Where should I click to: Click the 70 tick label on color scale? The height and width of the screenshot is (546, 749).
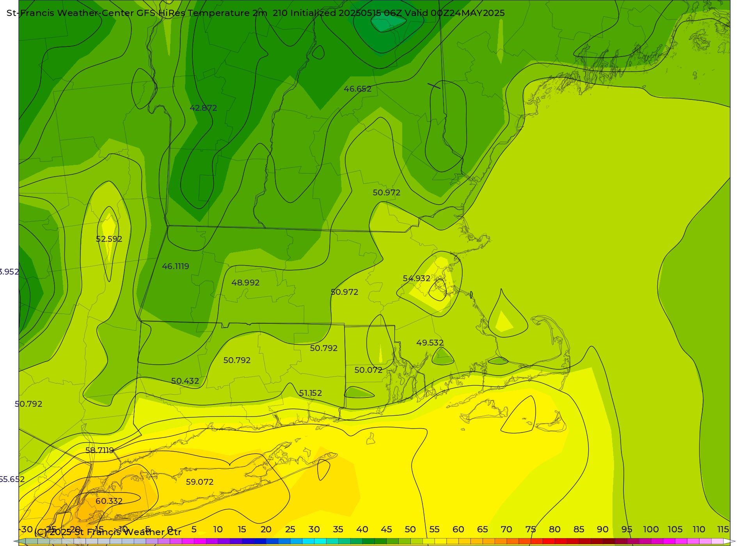pyautogui.click(x=506, y=530)
